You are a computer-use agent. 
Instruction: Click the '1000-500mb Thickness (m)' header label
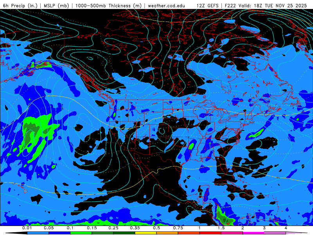[108, 5]
